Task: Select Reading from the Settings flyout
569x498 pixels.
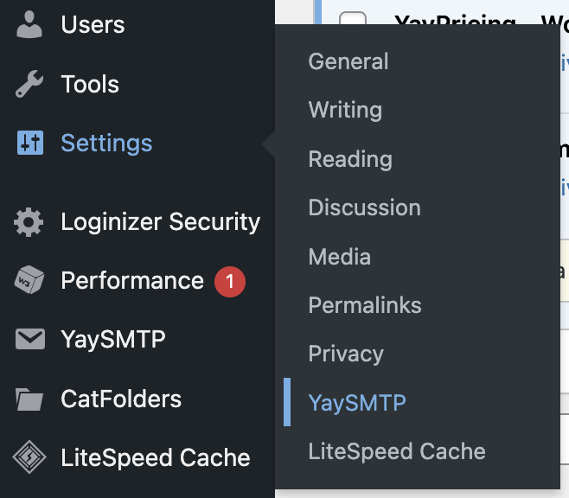Action: (x=350, y=159)
